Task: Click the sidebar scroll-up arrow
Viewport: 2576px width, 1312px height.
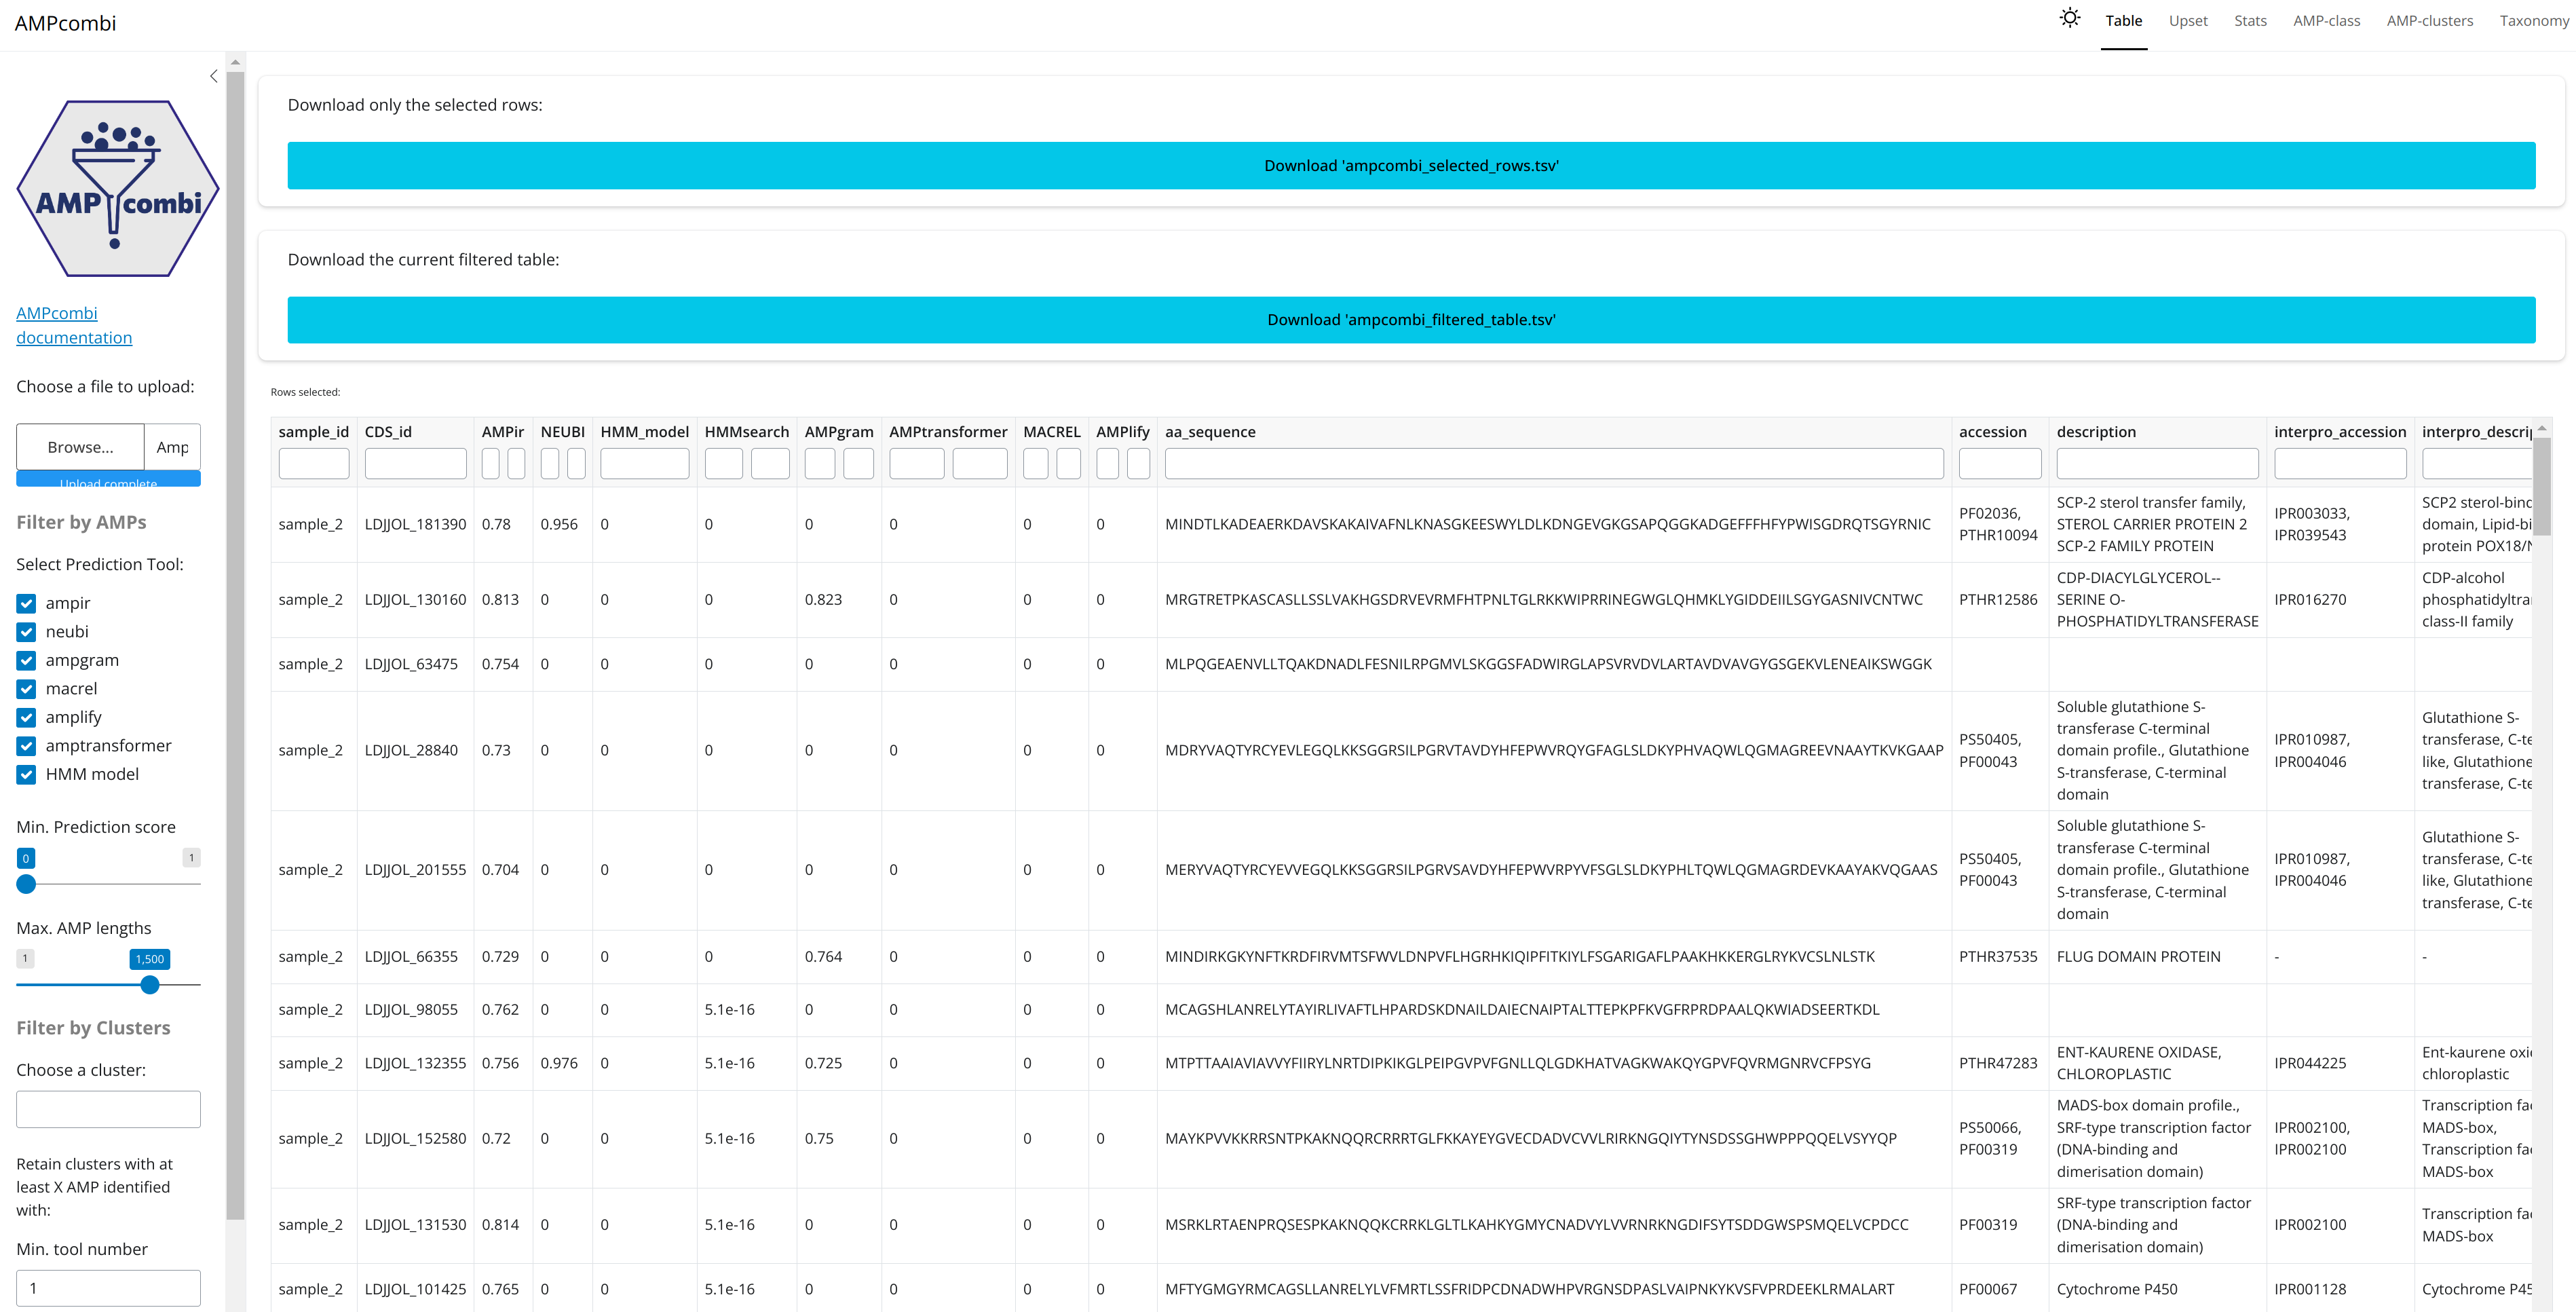Action: (235, 62)
